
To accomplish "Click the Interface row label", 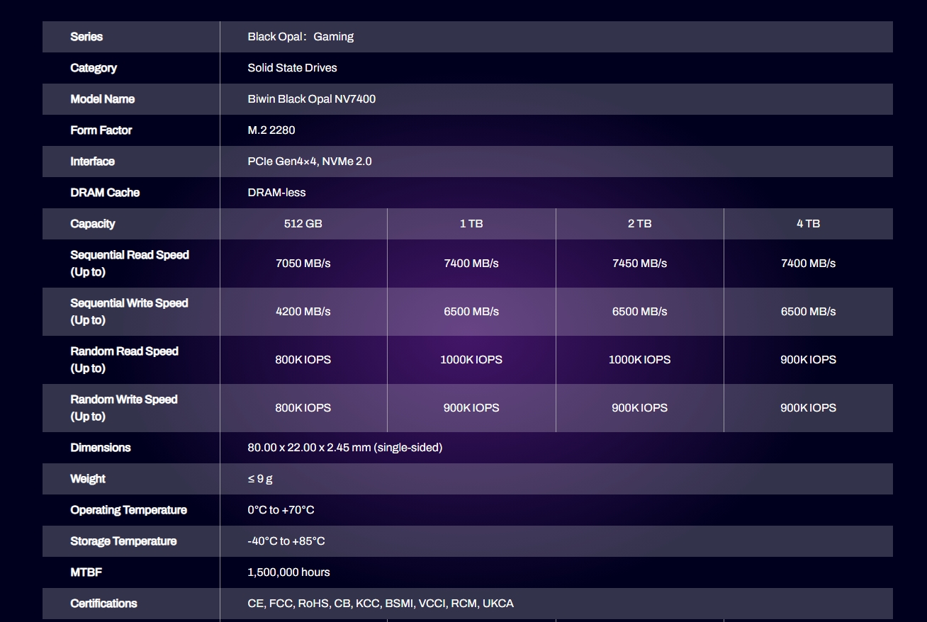I will coord(92,162).
